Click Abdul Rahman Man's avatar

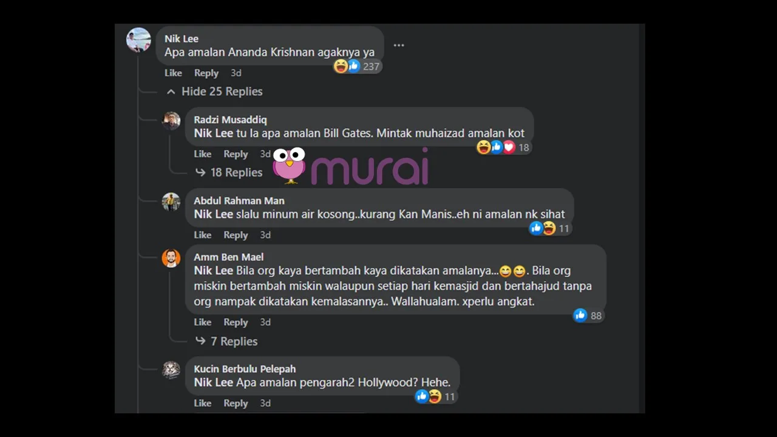[x=171, y=202]
